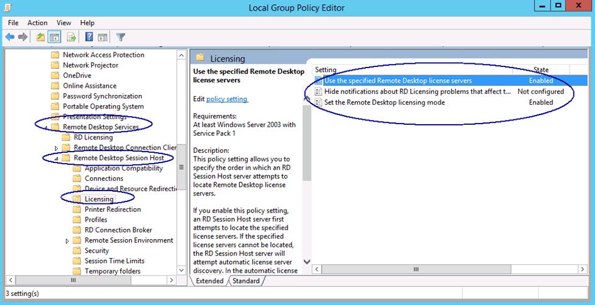Click the Export List toolbar icon
Screen dimensions: 595x305
pyautogui.click(x=71, y=37)
